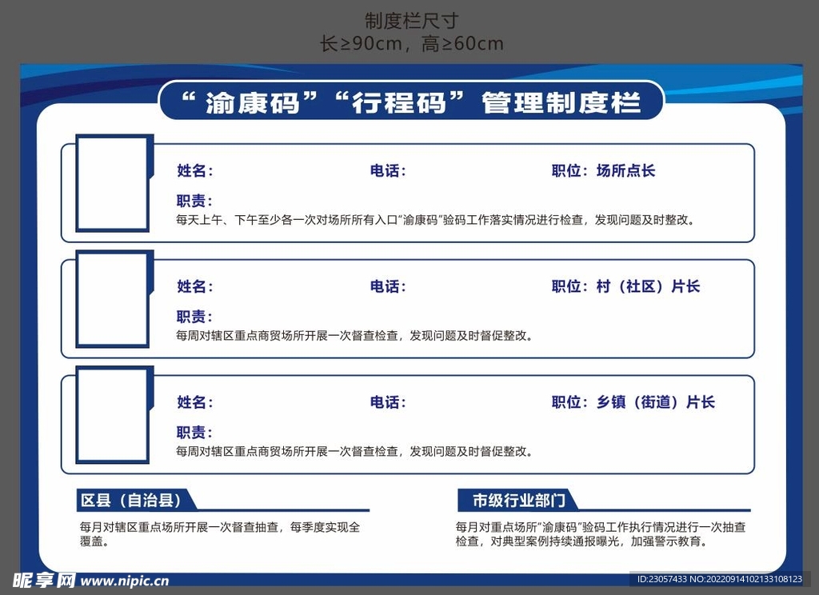The image size is (819, 595).
Task: Click the photo placeholder for 乡镇（街道）片长
Action: 110,416
